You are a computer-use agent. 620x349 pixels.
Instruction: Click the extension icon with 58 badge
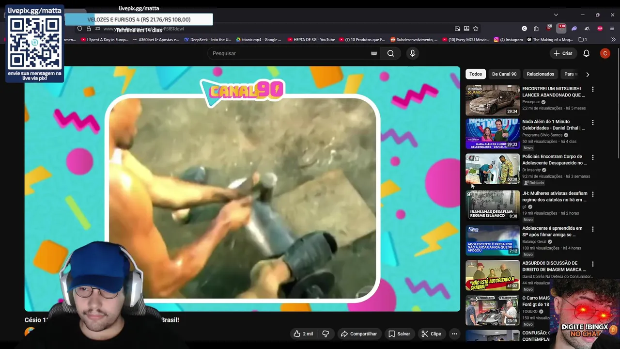(549, 28)
